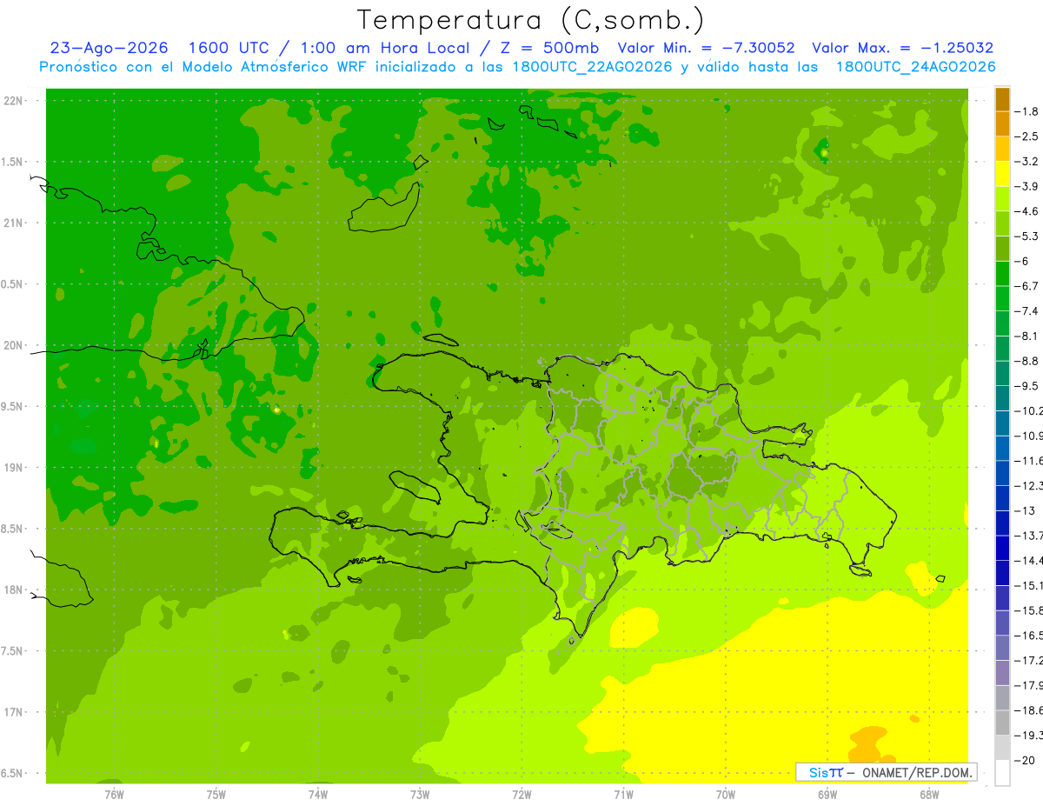Screen dimensions: 1043x806
Task: Click legend swatch between -6 and -6.7
Action: click(x=1002, y=274)
